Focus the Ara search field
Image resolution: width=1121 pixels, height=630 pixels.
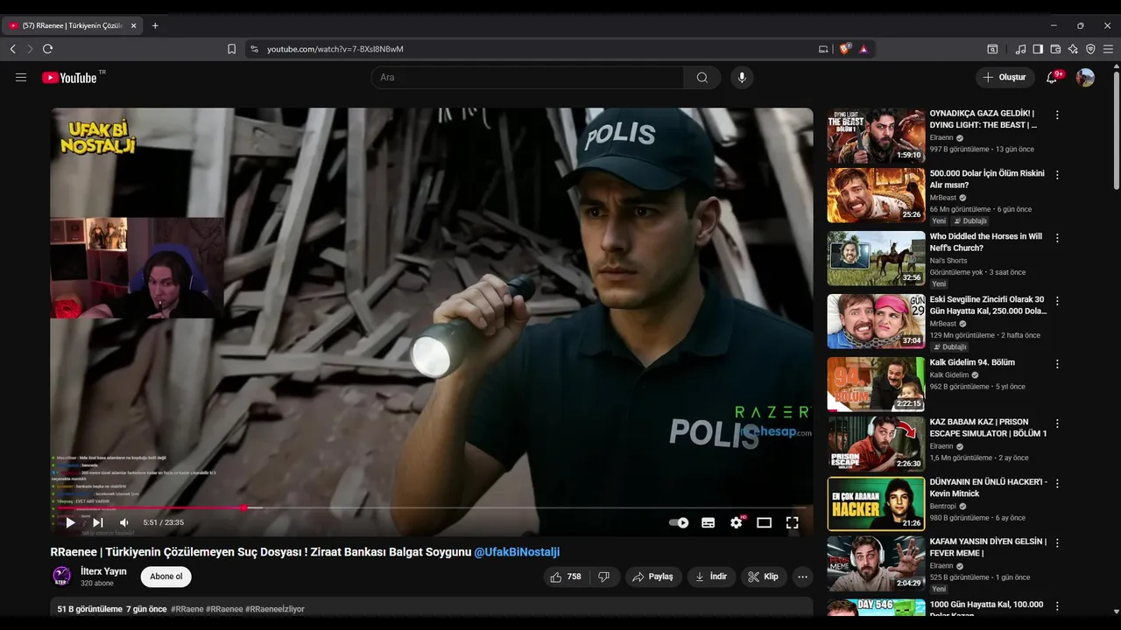point(527,77)
